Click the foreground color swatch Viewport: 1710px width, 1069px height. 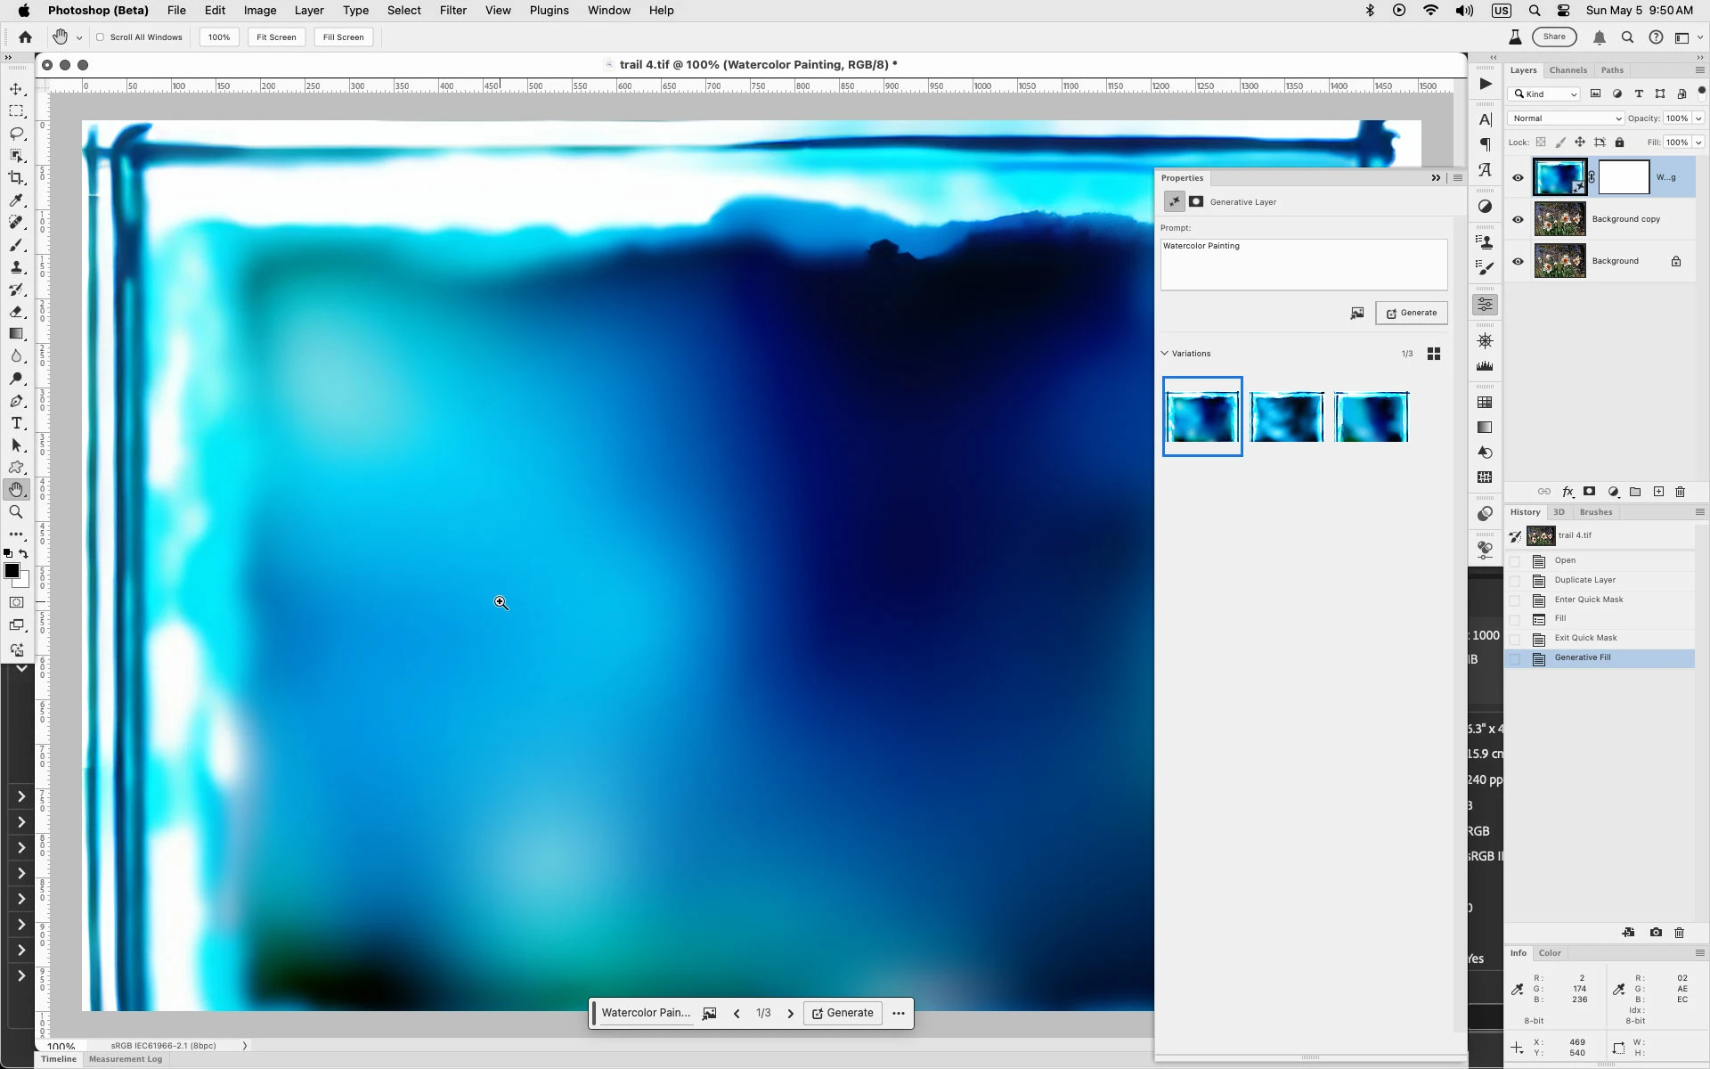pos(12,571)
